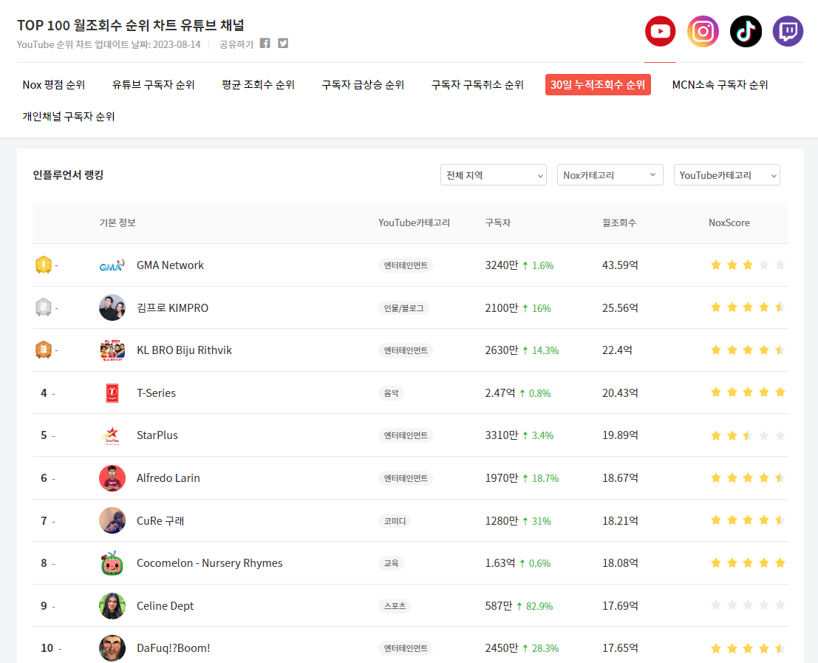Switch to Twitch rankings icon
Screen dimensions: 818x663
788,31
